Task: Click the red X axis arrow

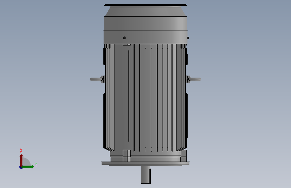Action: (x=21, y=160)
